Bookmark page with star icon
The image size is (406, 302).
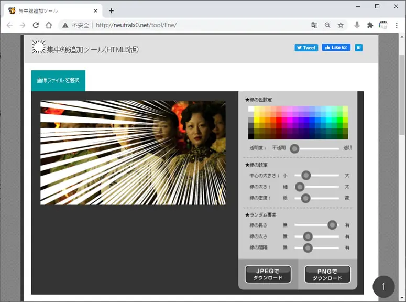[341, 25]
